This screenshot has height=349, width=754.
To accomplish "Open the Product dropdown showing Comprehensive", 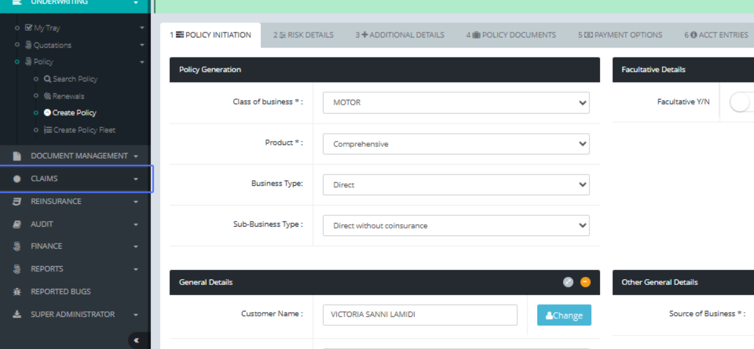I will coord(456,144).
